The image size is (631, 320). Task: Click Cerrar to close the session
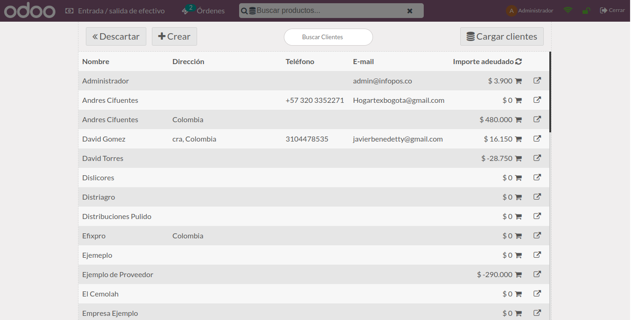tap(612, 10)
